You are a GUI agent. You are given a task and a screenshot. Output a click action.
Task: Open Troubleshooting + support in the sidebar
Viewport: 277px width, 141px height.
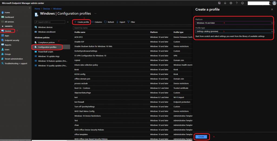(x=16, y=63)
